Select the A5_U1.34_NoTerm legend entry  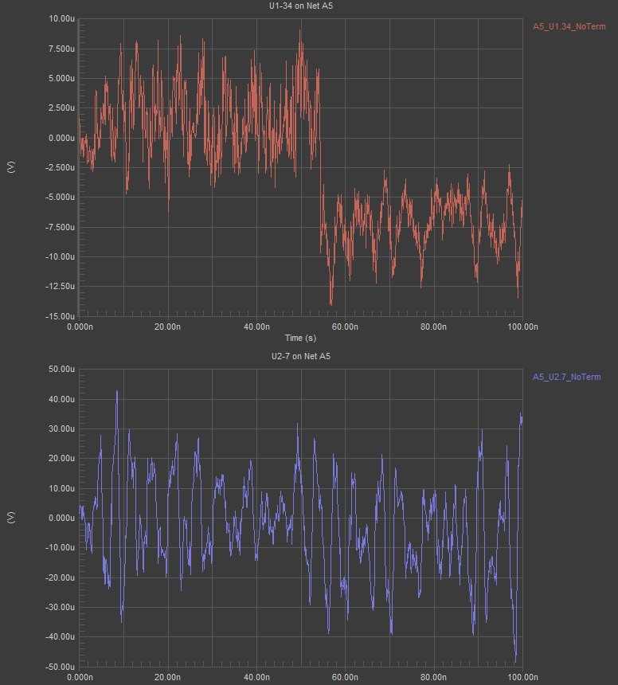569,26
